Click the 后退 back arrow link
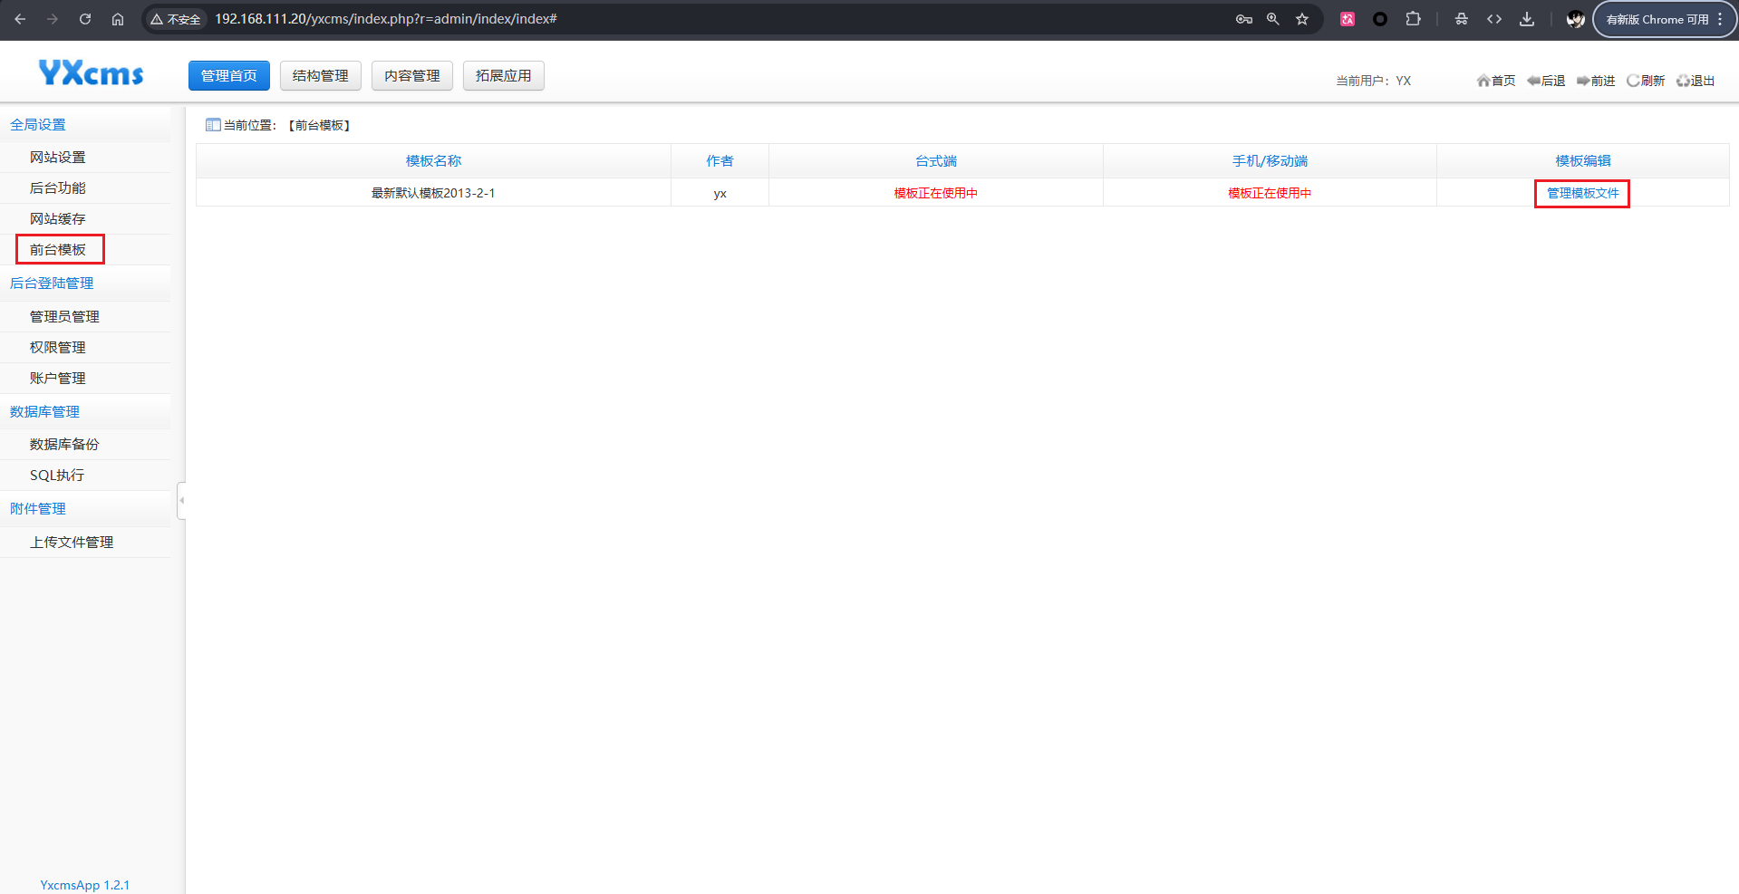This screenshot has height=894, width=1739. pos(1546,81)
